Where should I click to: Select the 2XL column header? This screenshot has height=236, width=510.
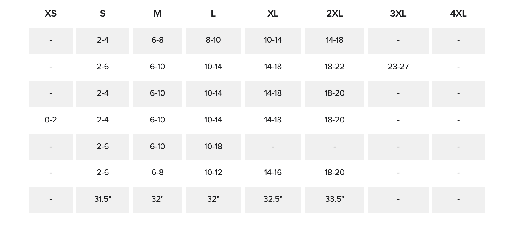(334, 14)
